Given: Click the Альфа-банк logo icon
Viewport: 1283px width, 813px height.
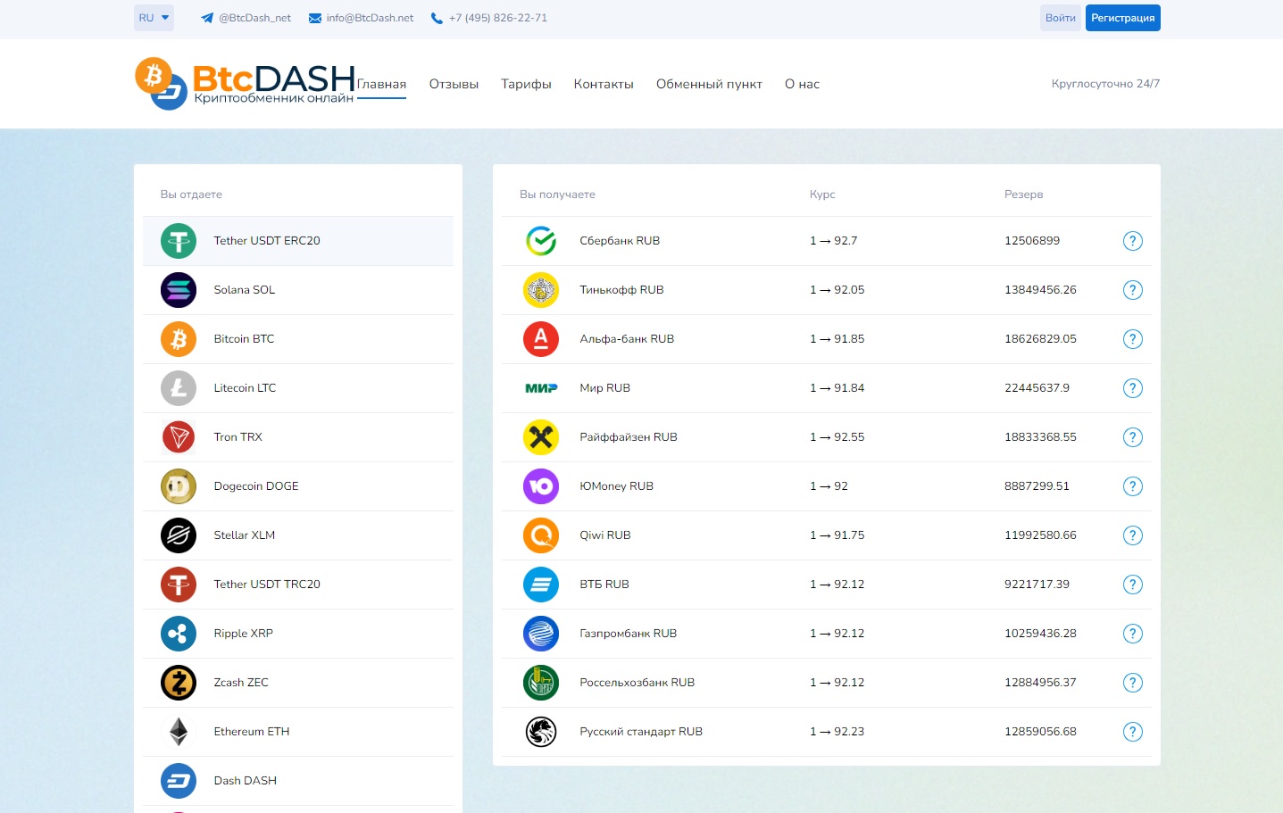Looking at the screenshot, I should (541, 339).
